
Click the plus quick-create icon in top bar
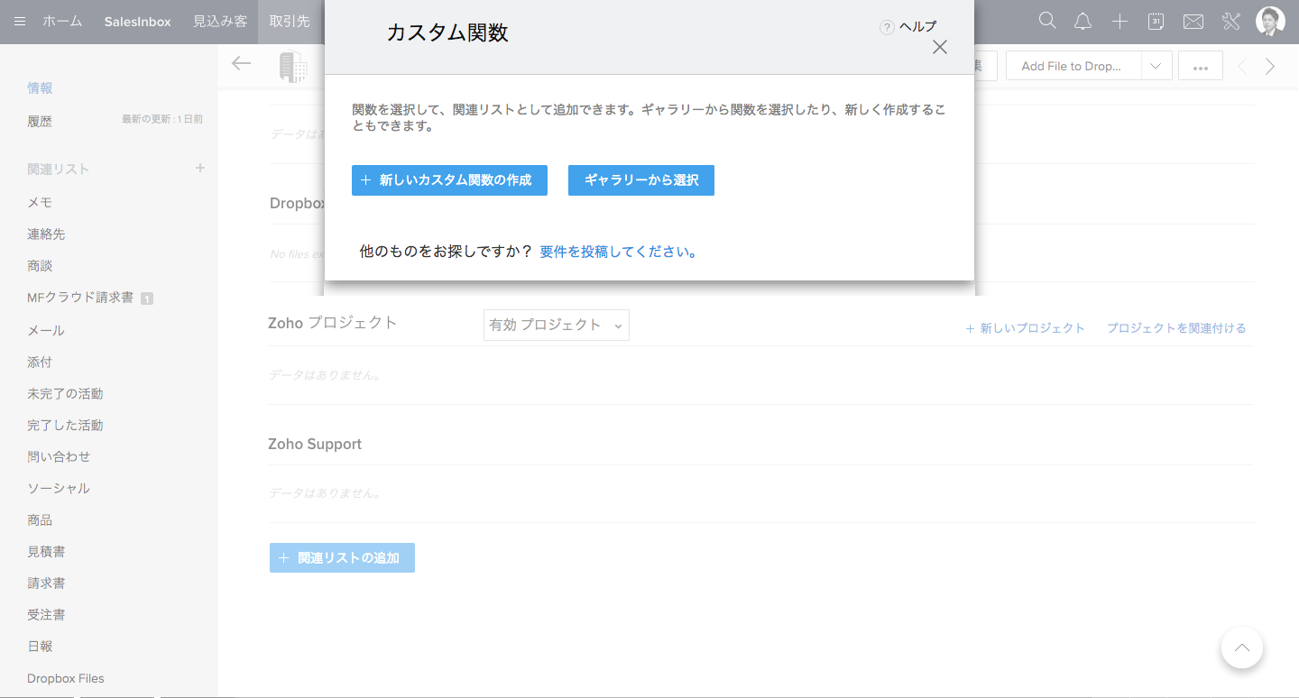[x=1119, y=21]
